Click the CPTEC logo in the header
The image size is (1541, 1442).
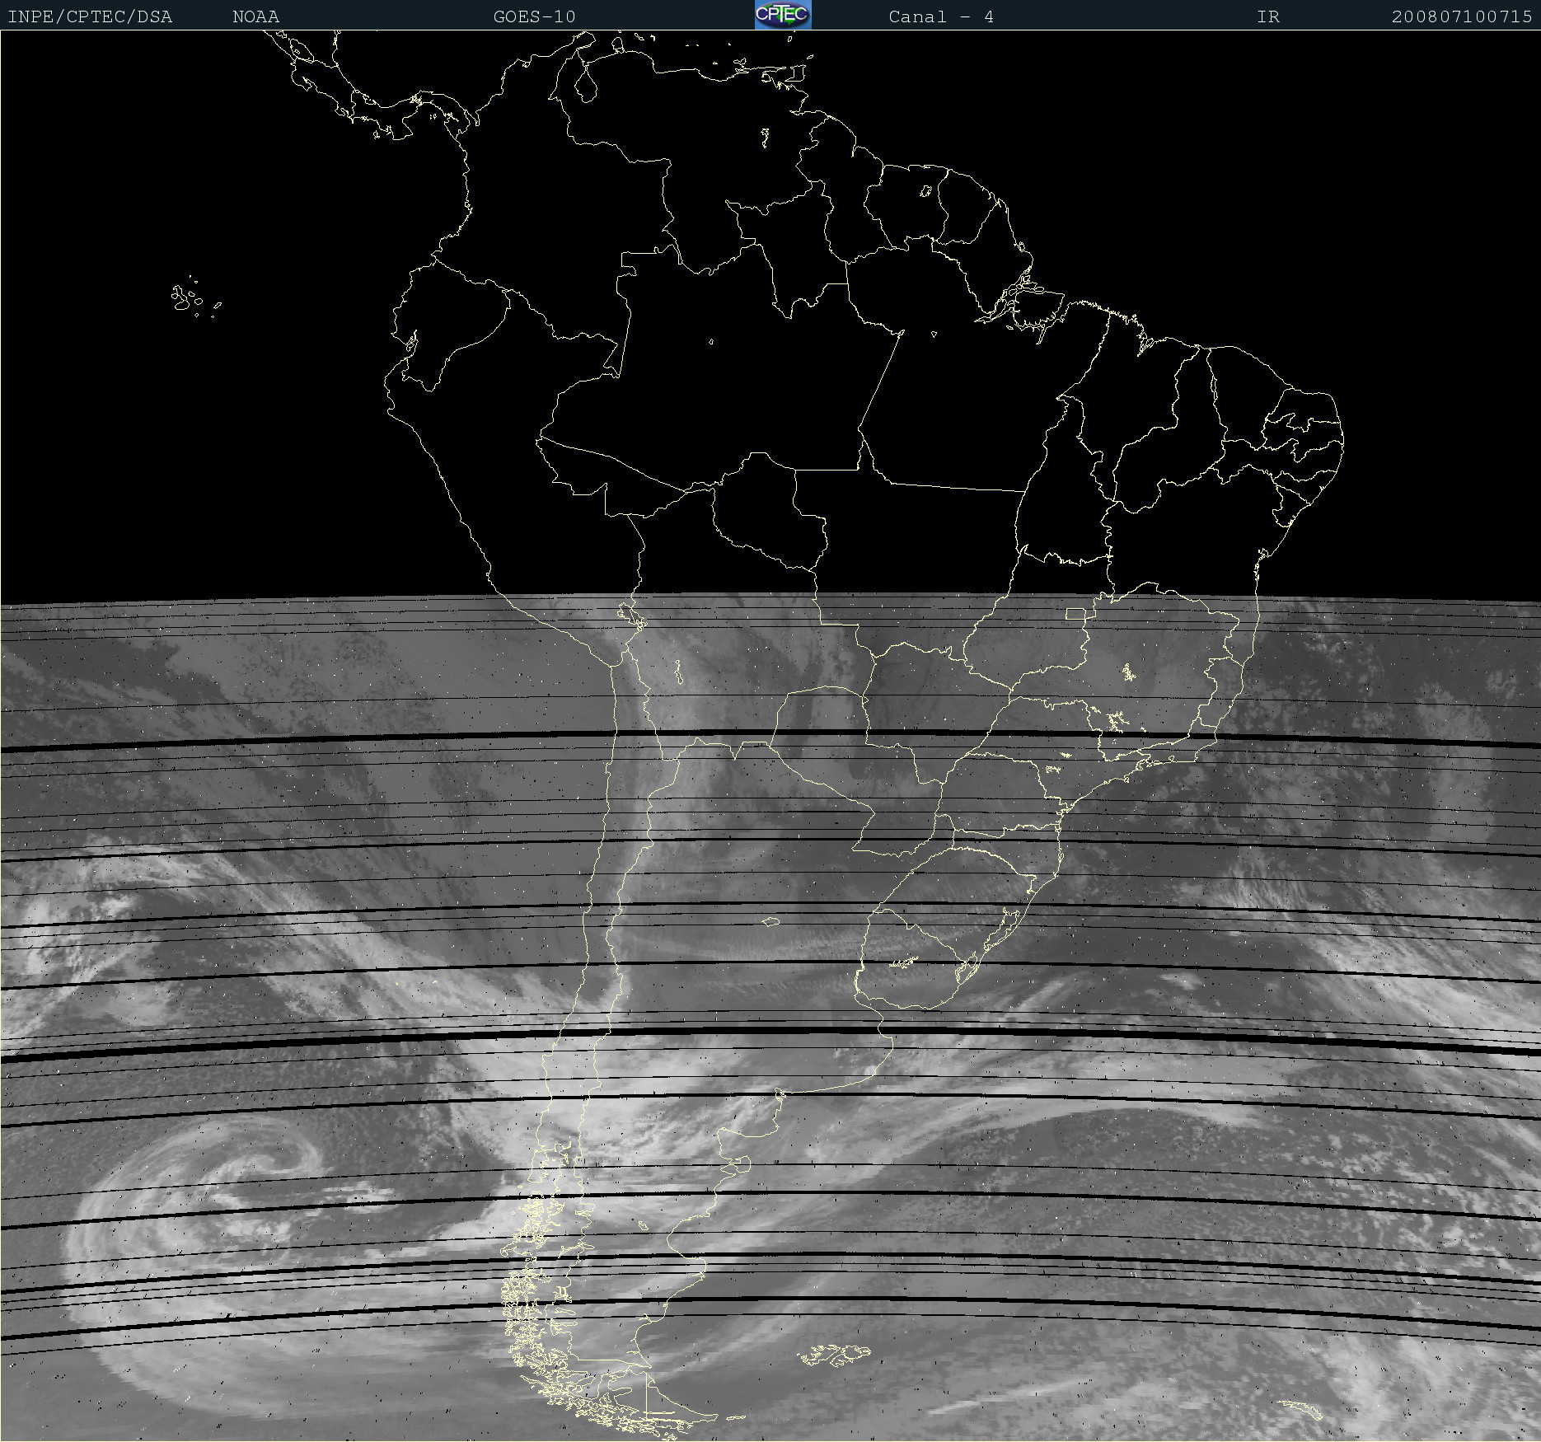point(782,15)
